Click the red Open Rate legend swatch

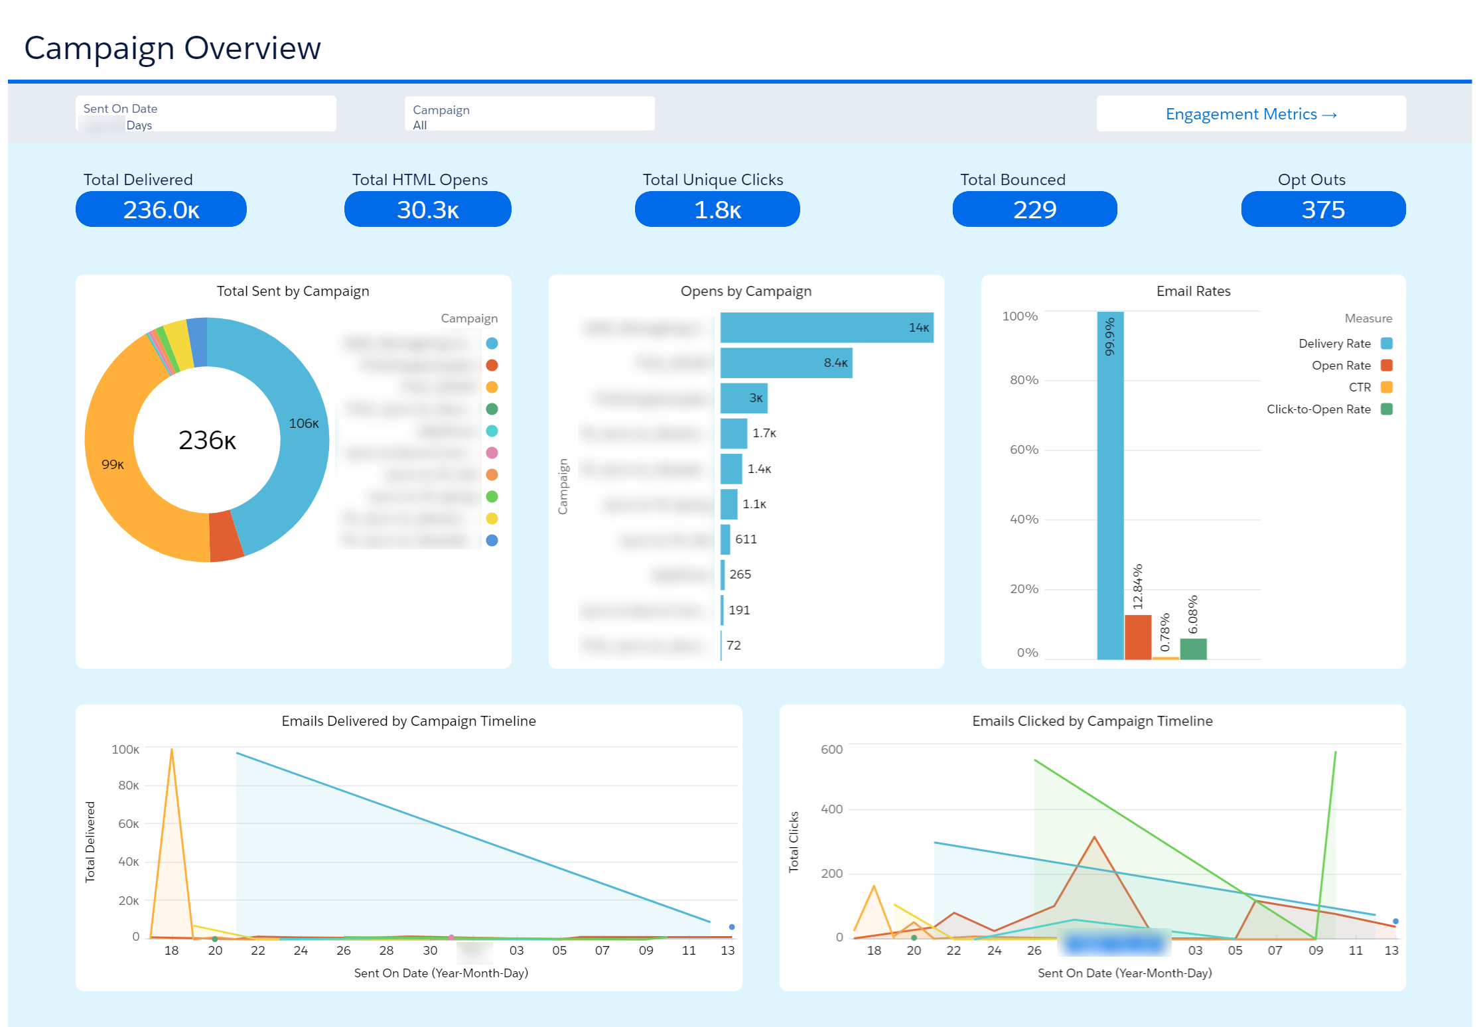1386,366
